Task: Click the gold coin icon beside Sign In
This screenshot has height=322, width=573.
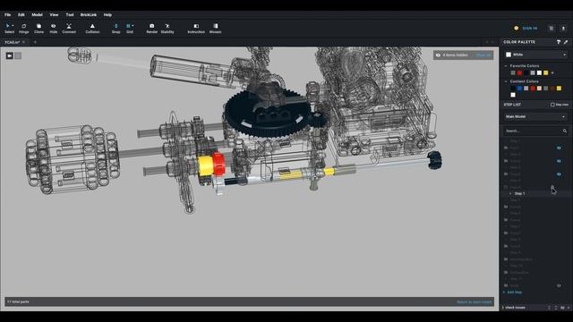Action: 516,28
